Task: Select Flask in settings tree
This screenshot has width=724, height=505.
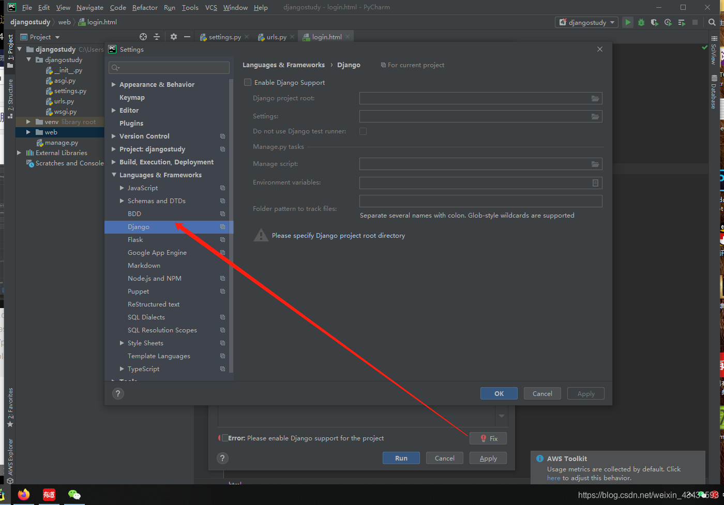Action: pyautogui.click(x=135, y=239)
